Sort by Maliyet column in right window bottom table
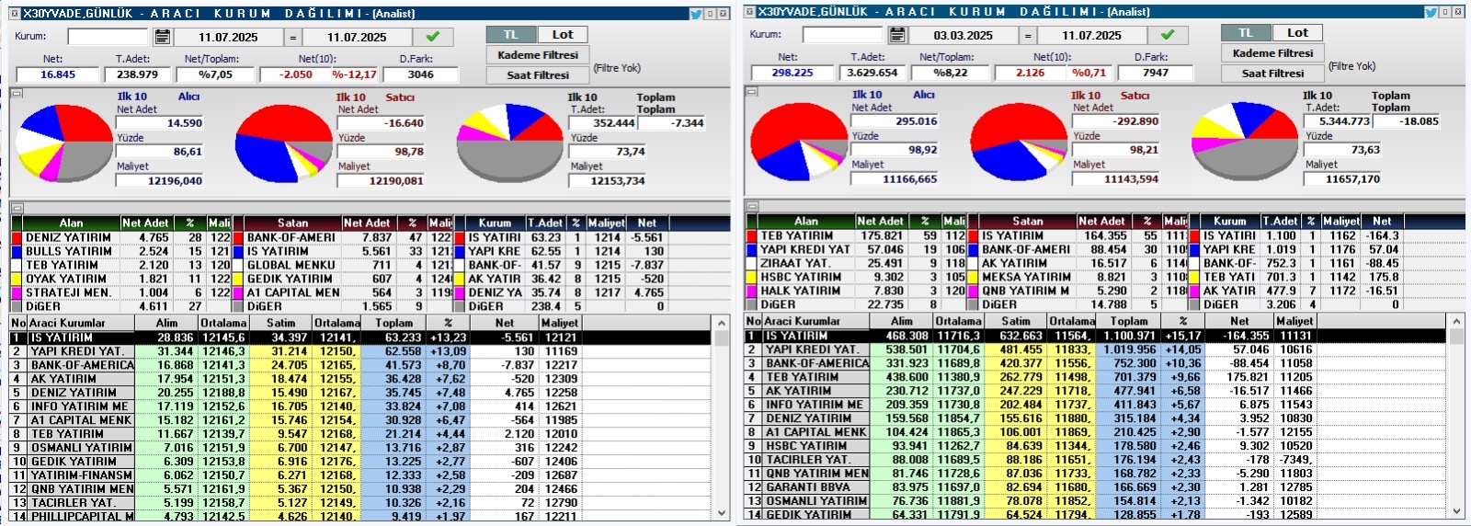The height and width of the screenshot is (526, 1471). (1294, 321)
